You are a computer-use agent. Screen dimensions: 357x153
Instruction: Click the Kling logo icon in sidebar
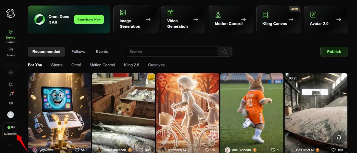[10, 13]
